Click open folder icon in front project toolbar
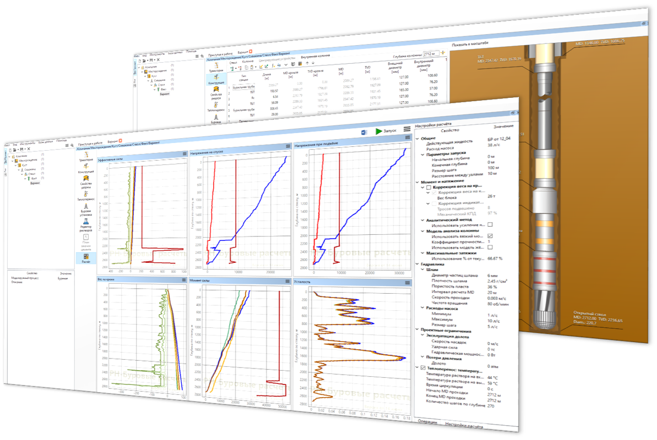Image resolution: width=657 pixels, height=440 pixels. coord(15,150)
